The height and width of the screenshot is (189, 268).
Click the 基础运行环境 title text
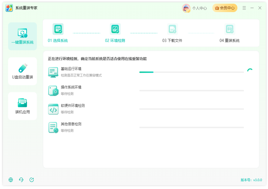click(x=71, y=69)
